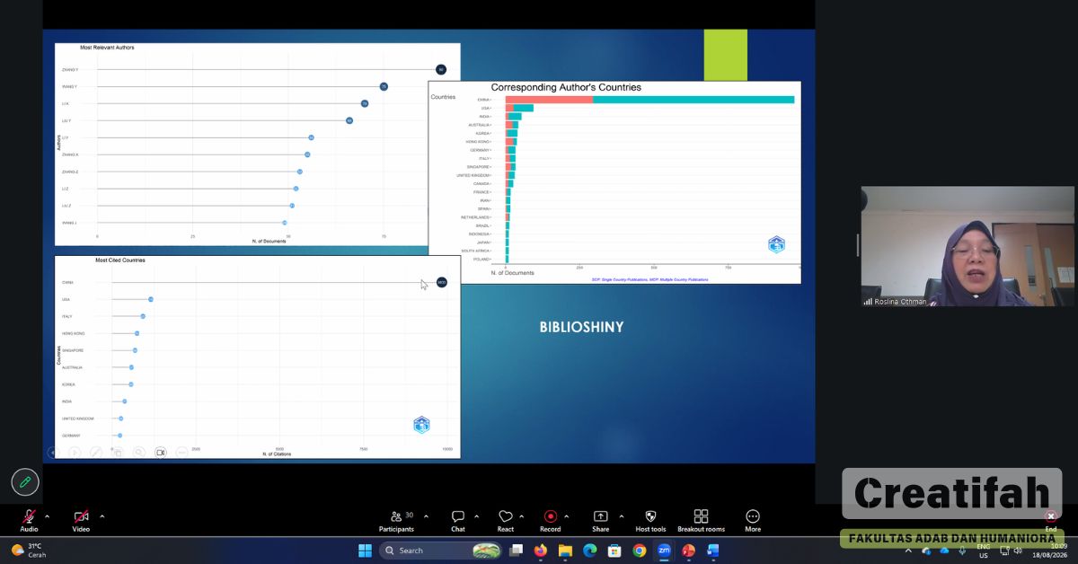Open the see-all-slides icon in slideshow
Viewport: 1078px width, 564px height.
[118, 452]
